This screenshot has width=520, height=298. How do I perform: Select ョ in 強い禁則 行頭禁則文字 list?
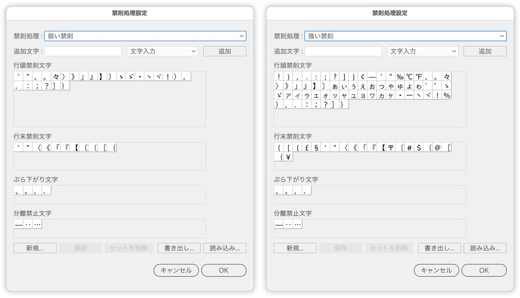pyautogui.click(x=363, y=95)
